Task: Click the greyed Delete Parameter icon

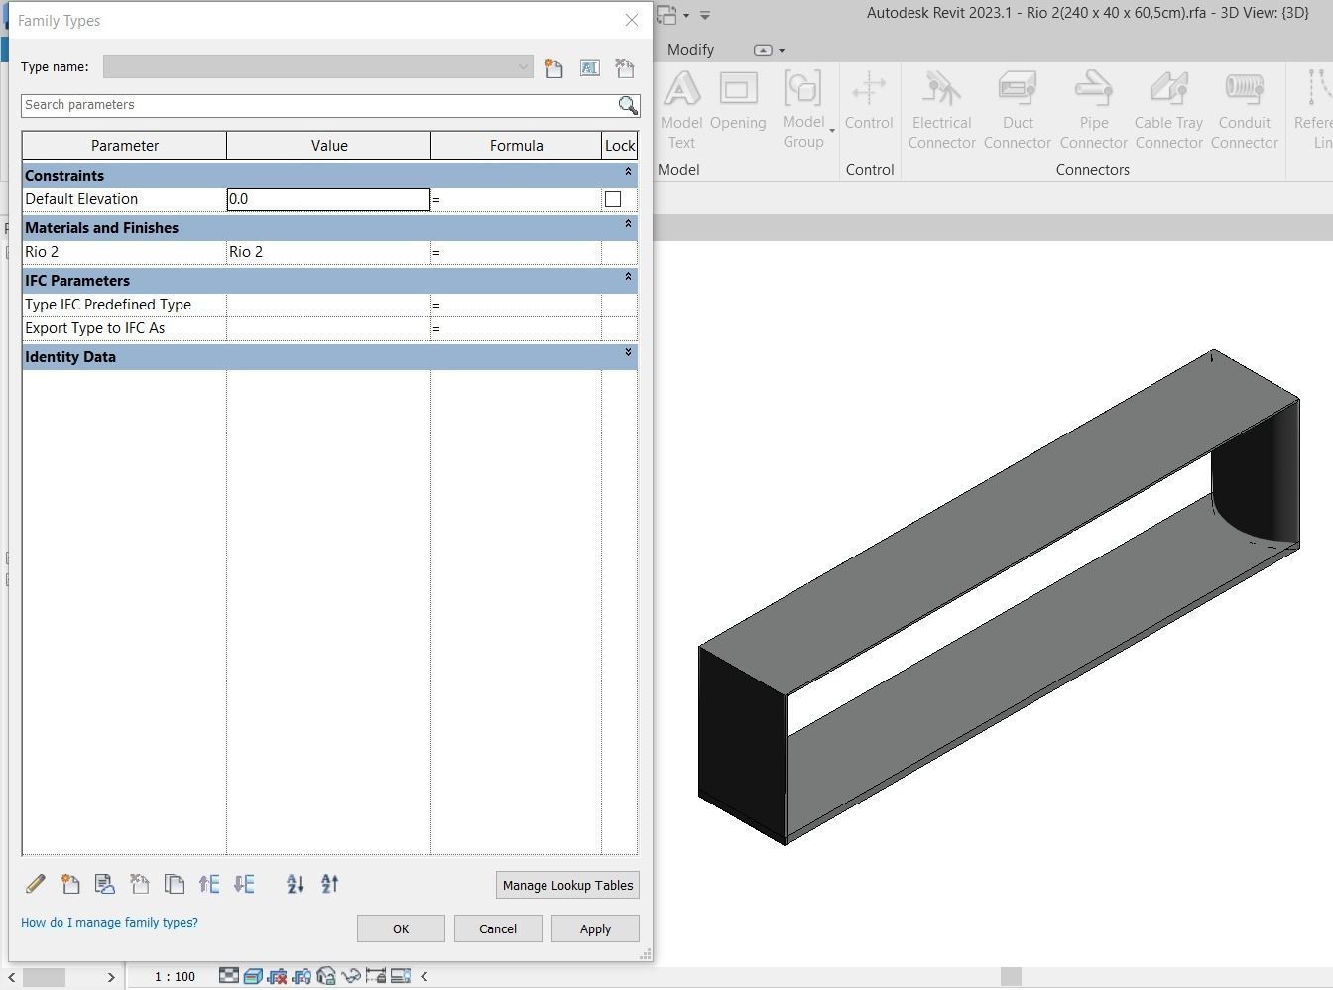Action: point(140,883)
